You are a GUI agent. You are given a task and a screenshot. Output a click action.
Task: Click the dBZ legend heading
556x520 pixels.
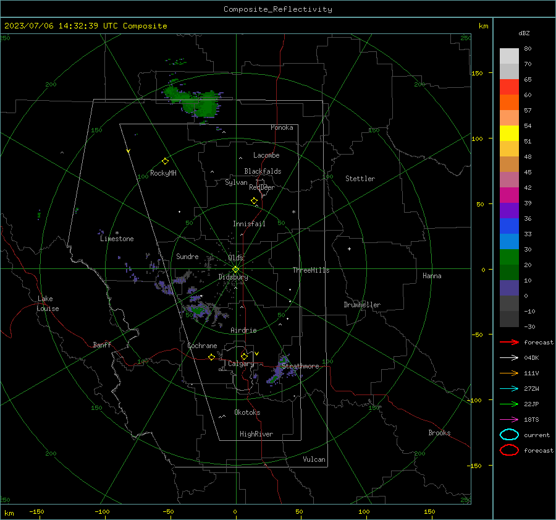tap(524, 33)
